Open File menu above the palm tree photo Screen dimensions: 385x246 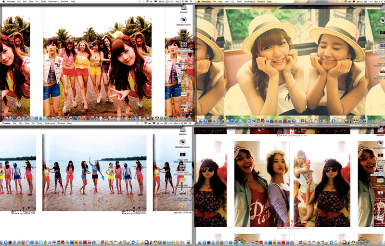[19, 1]
